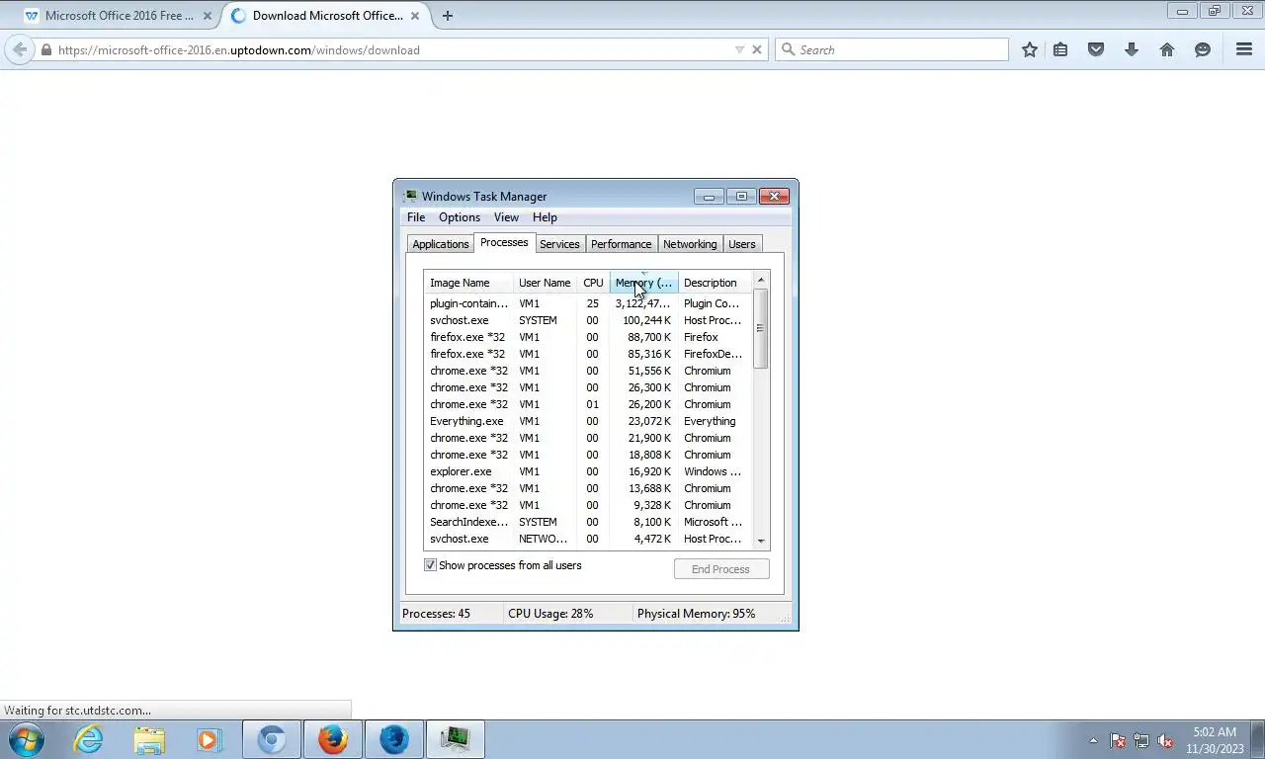Open Task Manager View menu
Image resolution: width=1265 pixels, height=759 pixels.
506,217
